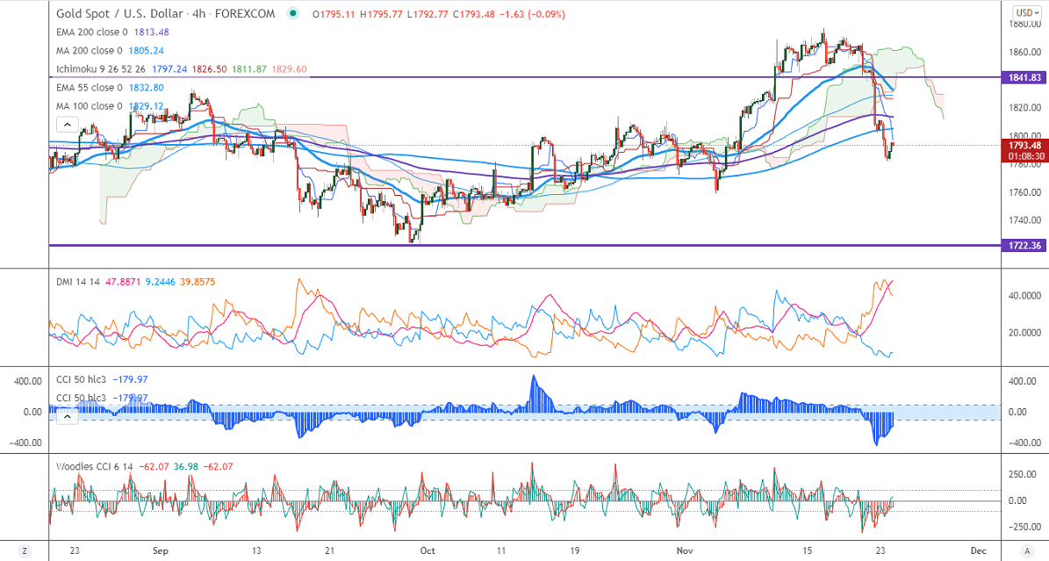Screen dimensions: 1049x561
Task: Select the DMI 14 14 indicator legend
Action: coord(77,282)
